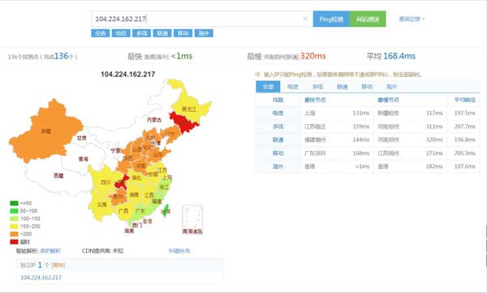Clear the IP address with the X icon
The height and width of the screenshot is (293, 487).
tap(305, 19)
